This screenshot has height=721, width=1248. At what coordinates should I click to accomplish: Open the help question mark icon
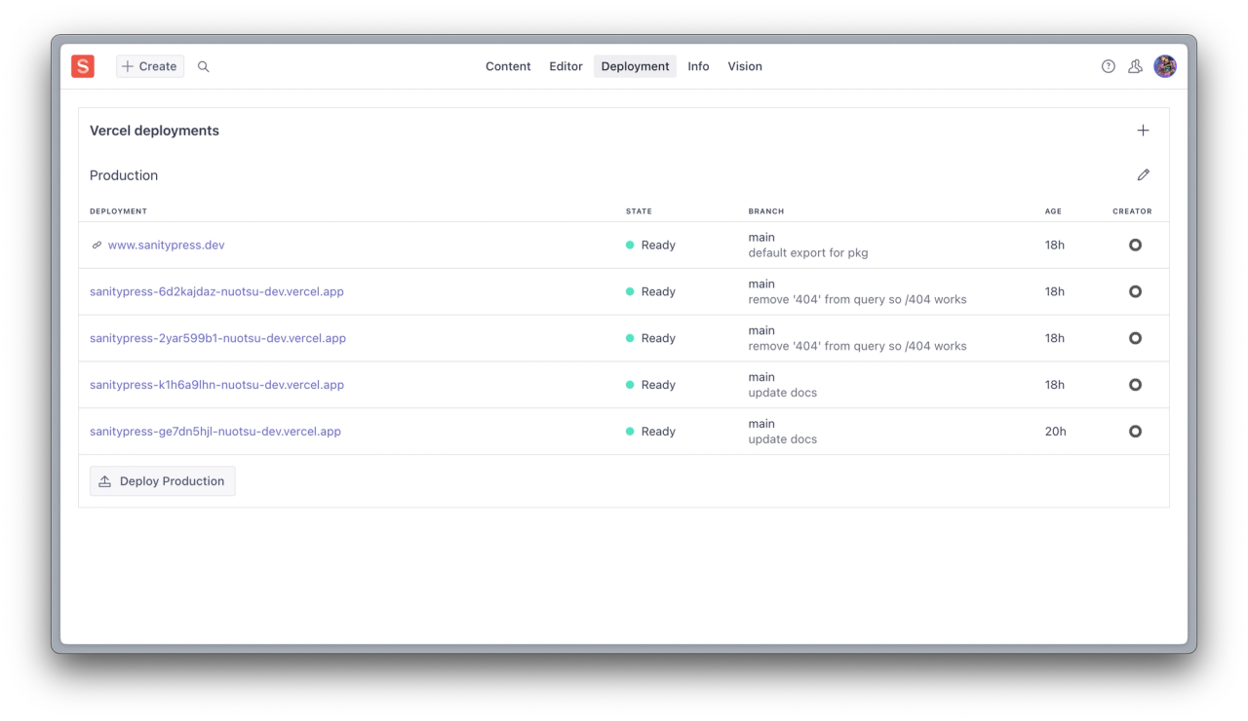[x=1109, y=66]
